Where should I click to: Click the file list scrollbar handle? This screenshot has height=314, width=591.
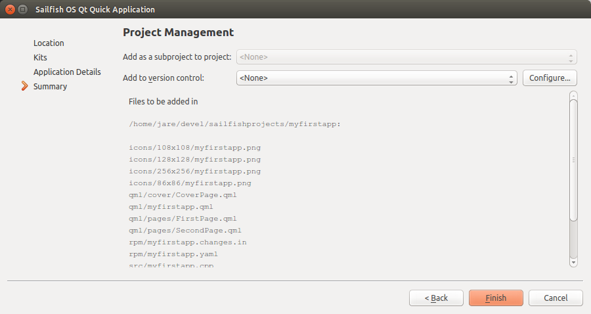[x=573, y=160]
